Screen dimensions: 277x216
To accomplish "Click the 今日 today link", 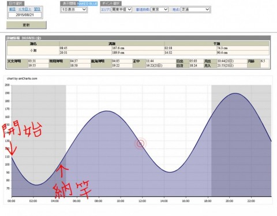I will (25, 9).
